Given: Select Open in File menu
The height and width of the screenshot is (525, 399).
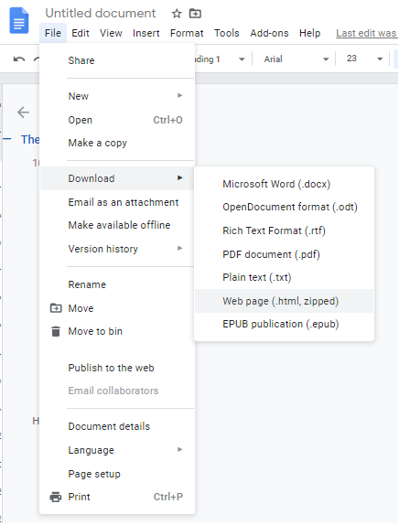Looking at the screenshot, I should click(117, 120).
